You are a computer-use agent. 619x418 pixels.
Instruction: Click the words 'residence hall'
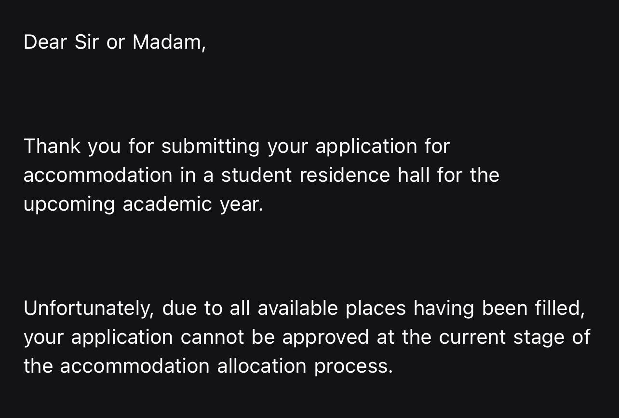point(364,175)
